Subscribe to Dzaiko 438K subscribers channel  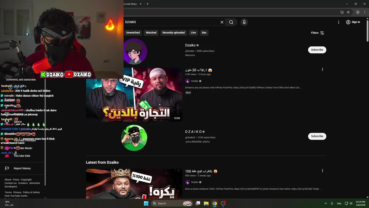(x=317, y=50)
